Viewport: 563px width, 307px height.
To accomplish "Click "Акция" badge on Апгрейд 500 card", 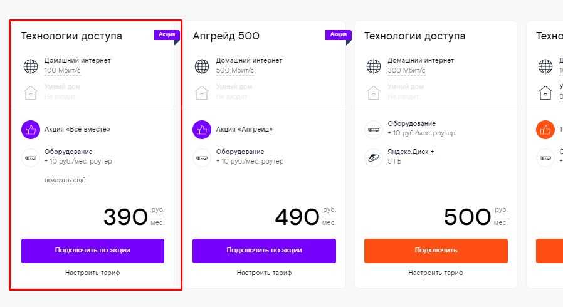I will coord(337,35).
